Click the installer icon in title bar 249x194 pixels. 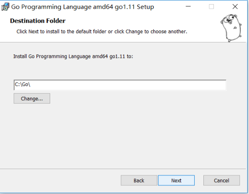point(5,7)
